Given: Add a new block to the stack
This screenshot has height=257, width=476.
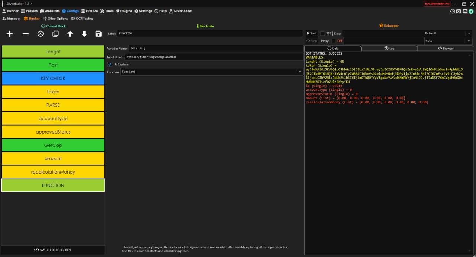Looking at the screenshot, I should tap(10, 34).
